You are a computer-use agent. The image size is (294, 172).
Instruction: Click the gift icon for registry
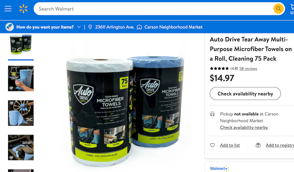258,145
